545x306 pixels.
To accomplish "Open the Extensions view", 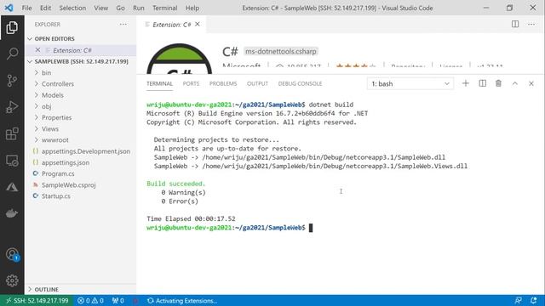I will click(x=12, y=133).
